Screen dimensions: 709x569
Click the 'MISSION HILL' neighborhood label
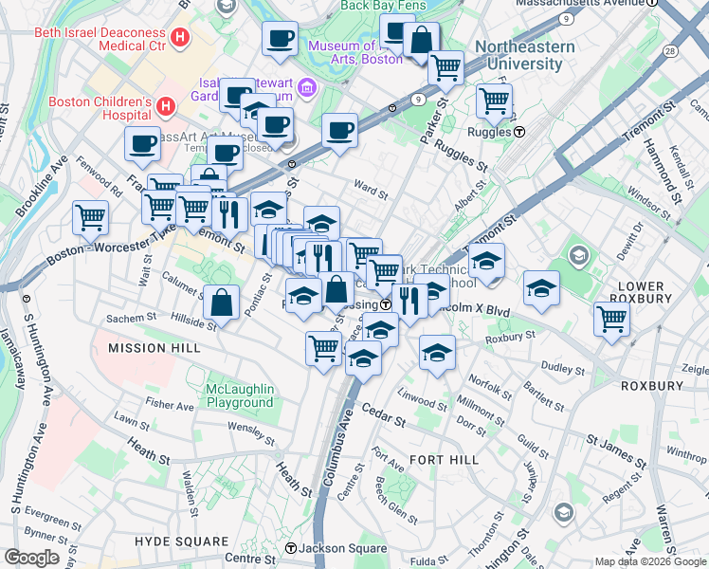point(155,348)
